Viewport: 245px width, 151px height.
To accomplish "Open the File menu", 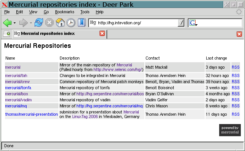I will tap(7, 12).
